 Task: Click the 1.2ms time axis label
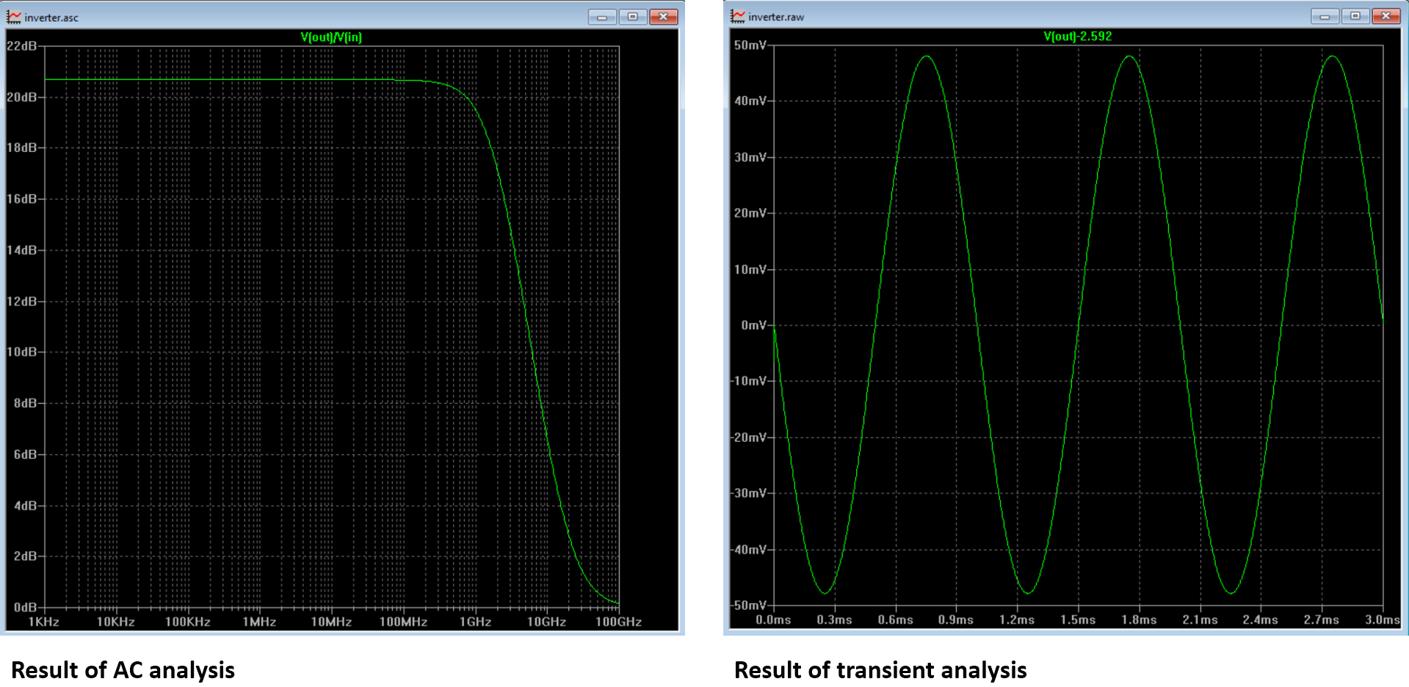click(x=1017, y=619)
